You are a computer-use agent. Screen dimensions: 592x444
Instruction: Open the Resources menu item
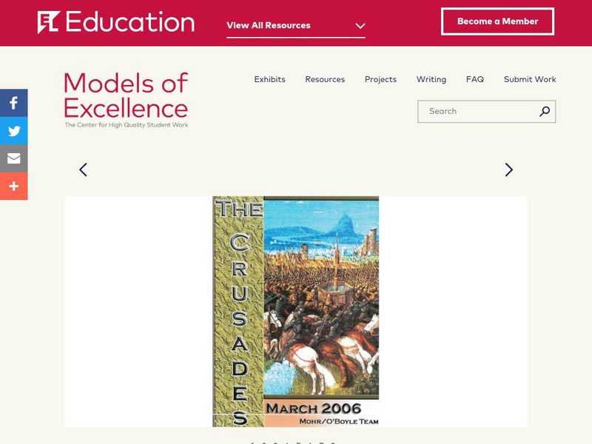[x=325, y=79]
